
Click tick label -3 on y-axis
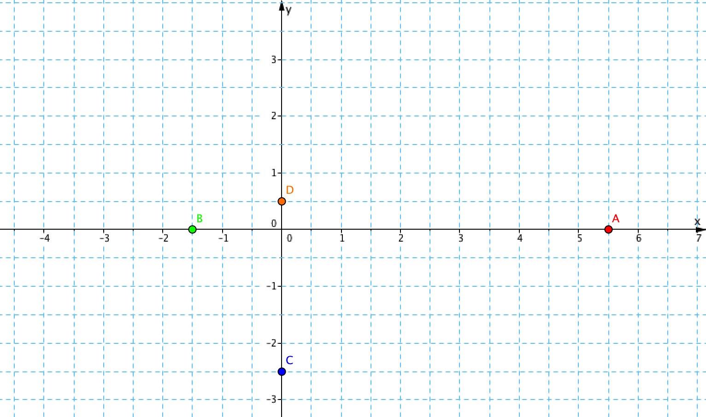coord(272,400)
